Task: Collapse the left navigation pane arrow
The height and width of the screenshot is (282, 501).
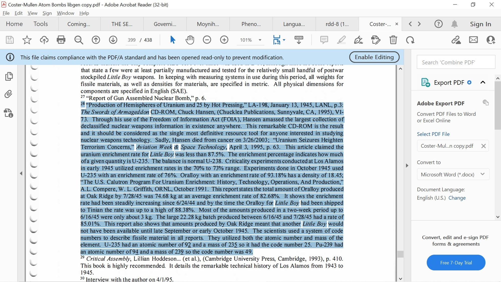Action: [21, 173]
